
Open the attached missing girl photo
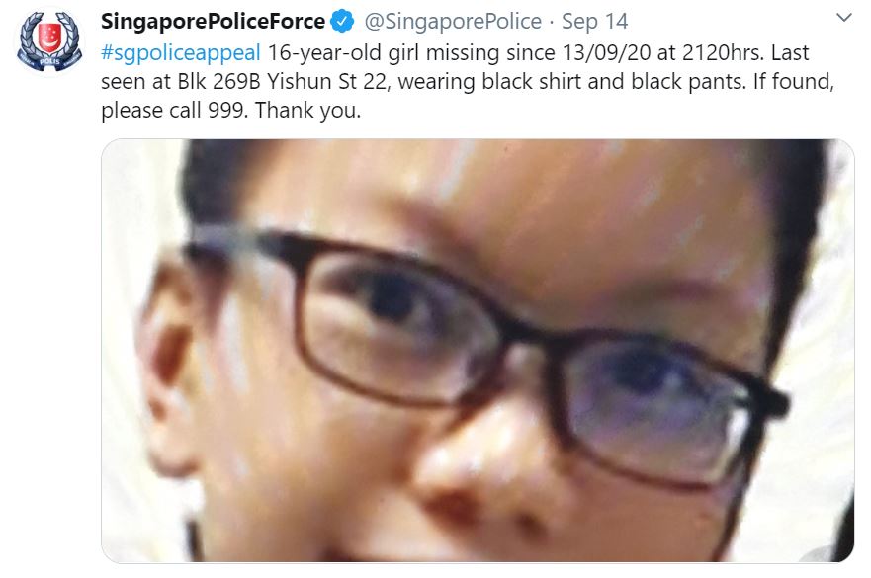[x=478, y=351]
